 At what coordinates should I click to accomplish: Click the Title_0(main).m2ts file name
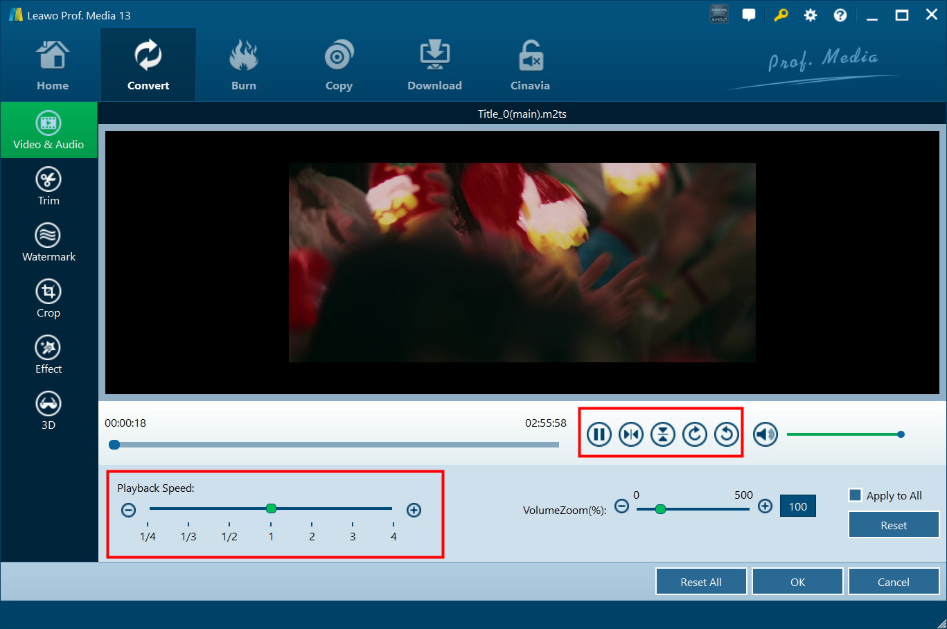[x=522, y=114]
